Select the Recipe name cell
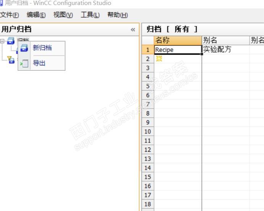Viewport: 264px width, 211px height. point(178,50)
